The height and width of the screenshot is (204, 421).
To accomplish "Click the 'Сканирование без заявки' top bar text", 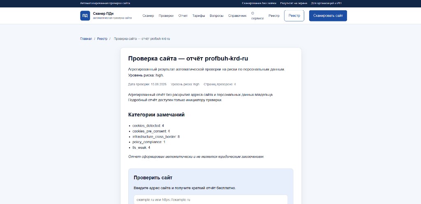I will [x=259, y=3].
